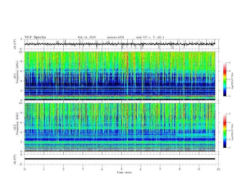
Task: Click the "-3" tick on ch.1 colorbar
Action: click(229, 62)
